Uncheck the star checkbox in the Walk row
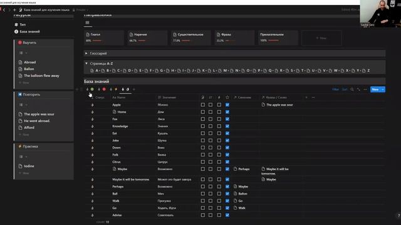 pyautogui.click(x=227, y=201)
